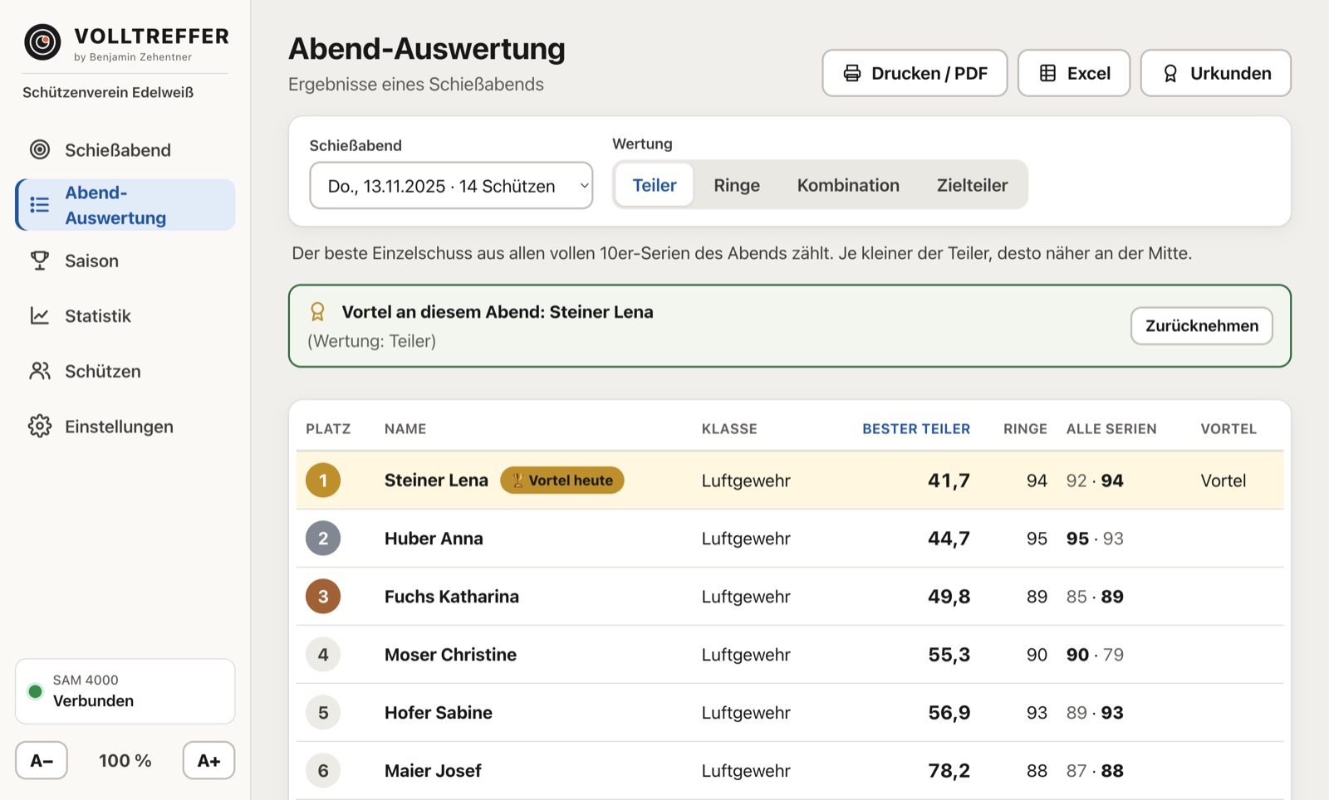Image resolution: width=1329 pixels, height=800 pixels.
Task: Click the award ribbon icon beside Vortel text
Action: coord(317,312)
